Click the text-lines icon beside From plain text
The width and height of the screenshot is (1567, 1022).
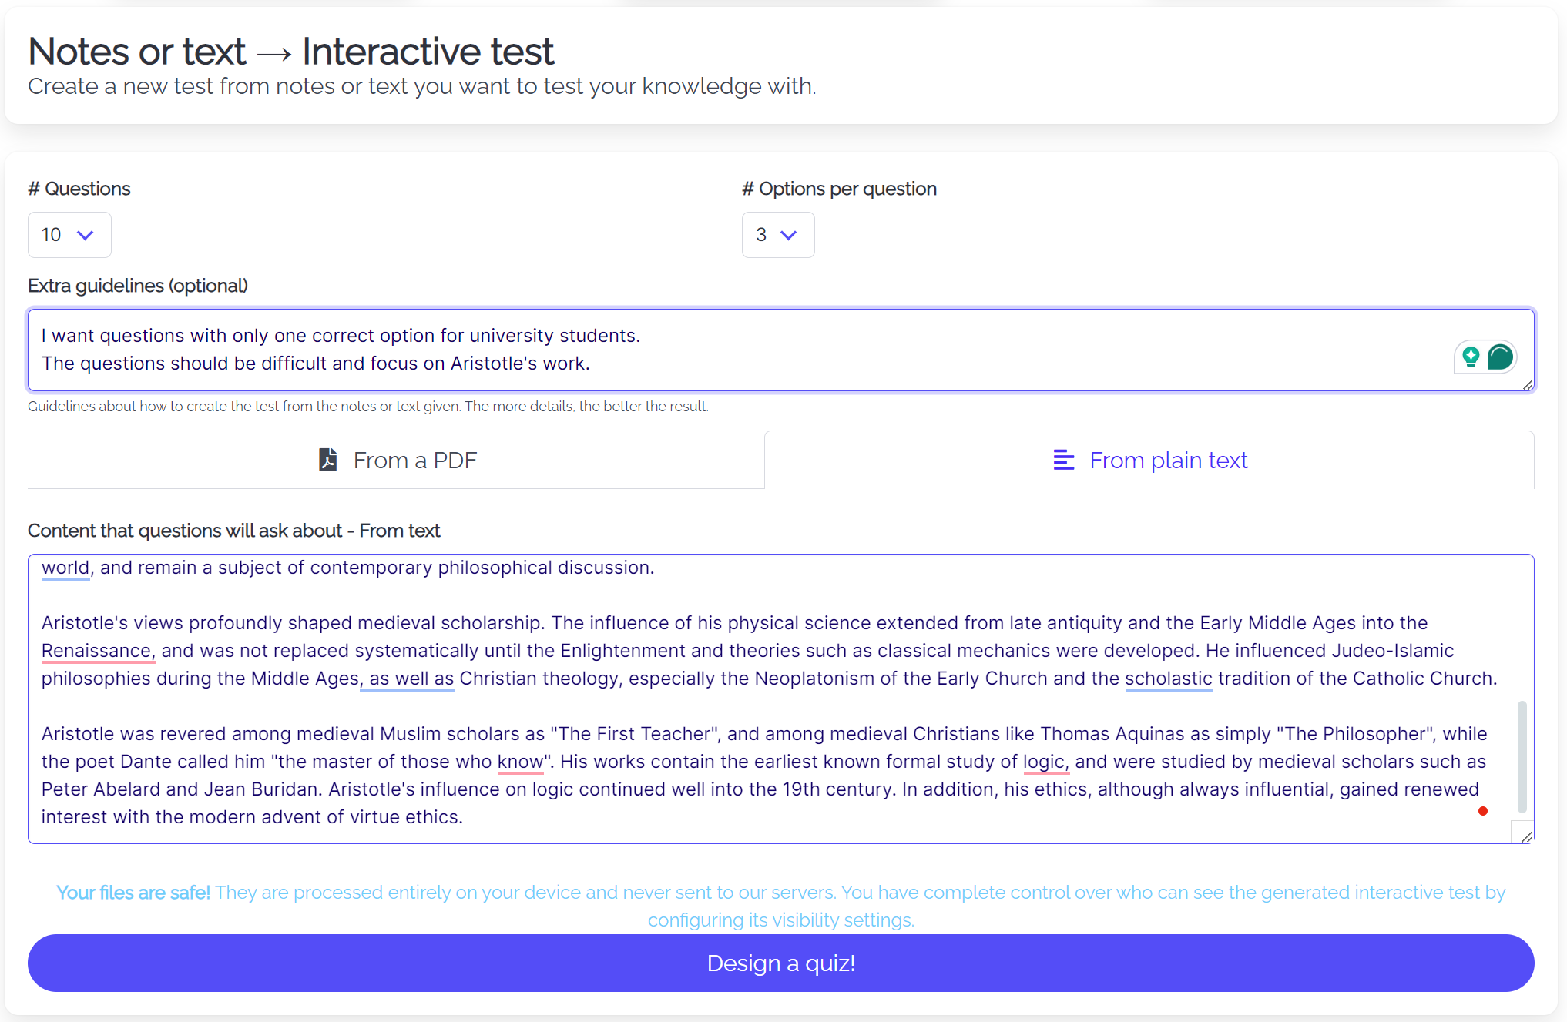coord(1063,460)
